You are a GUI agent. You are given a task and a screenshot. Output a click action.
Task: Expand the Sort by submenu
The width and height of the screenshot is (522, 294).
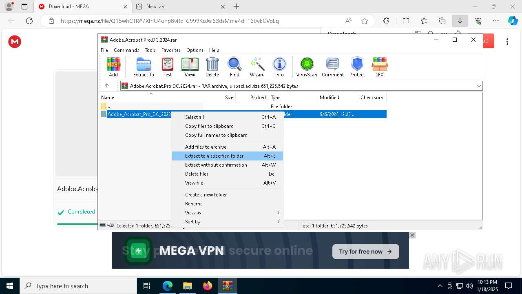pos(227,222)
